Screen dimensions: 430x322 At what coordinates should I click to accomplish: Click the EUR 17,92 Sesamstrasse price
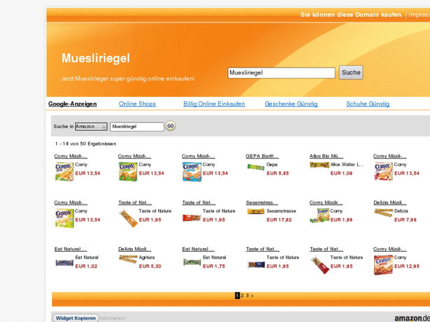pos(279,220)
